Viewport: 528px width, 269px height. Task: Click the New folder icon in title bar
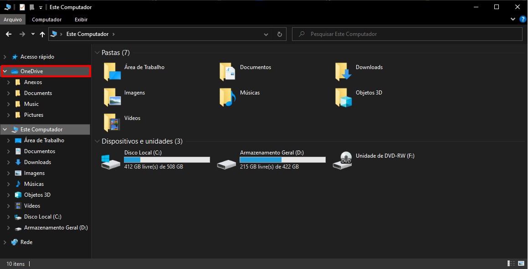coord(31,7)
